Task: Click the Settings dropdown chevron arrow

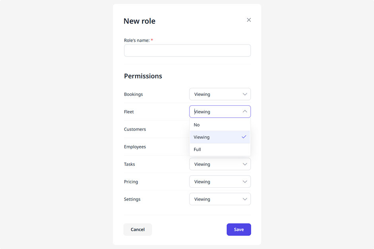Action: [x=245, y=199]
